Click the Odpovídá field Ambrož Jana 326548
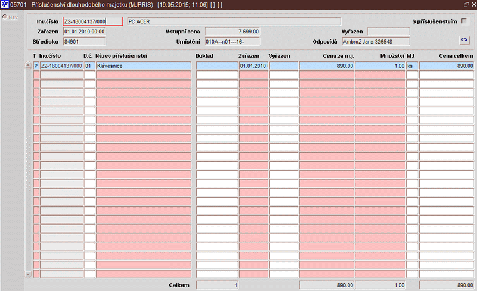Image resolution: width=477 pixels, height=291 pixels. 376,41
